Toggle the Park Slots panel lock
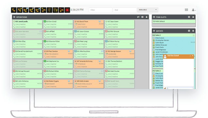 click(193, 17)
